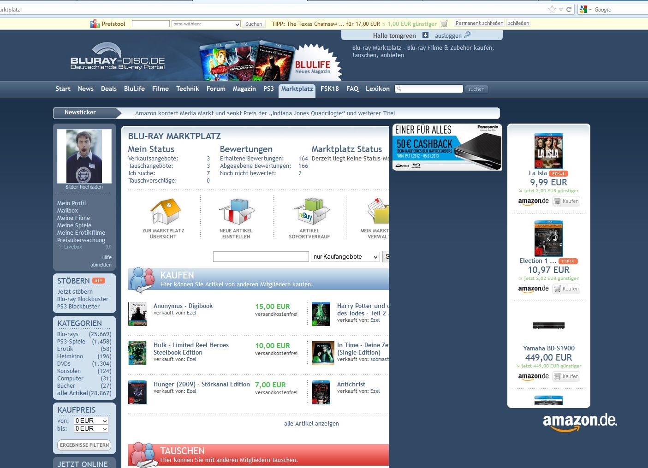
Task: Click the Newsticker Amazon headline
Action: tap(265, 113)
